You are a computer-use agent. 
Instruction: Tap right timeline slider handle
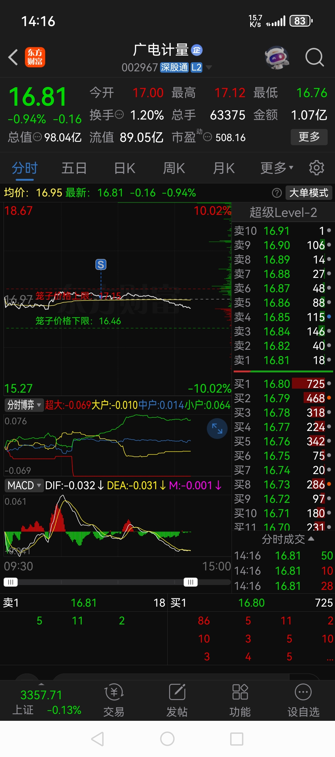coord(191,582)
